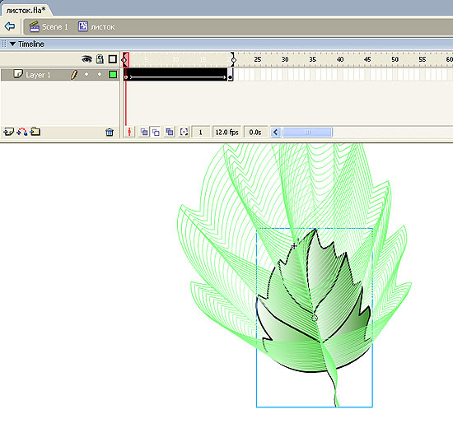Go back to Scene 1

tap(49, 27)
